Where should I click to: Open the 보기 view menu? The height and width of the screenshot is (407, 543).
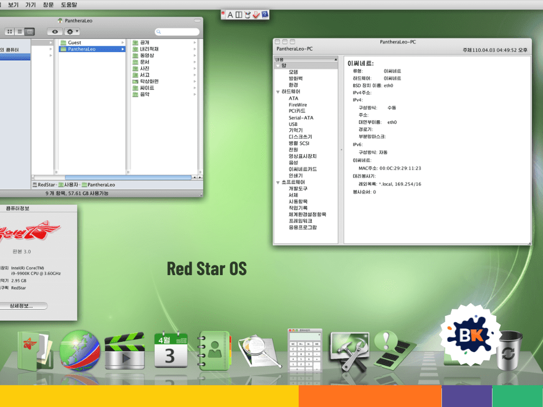pyautogui.click(x=13, y=4)
